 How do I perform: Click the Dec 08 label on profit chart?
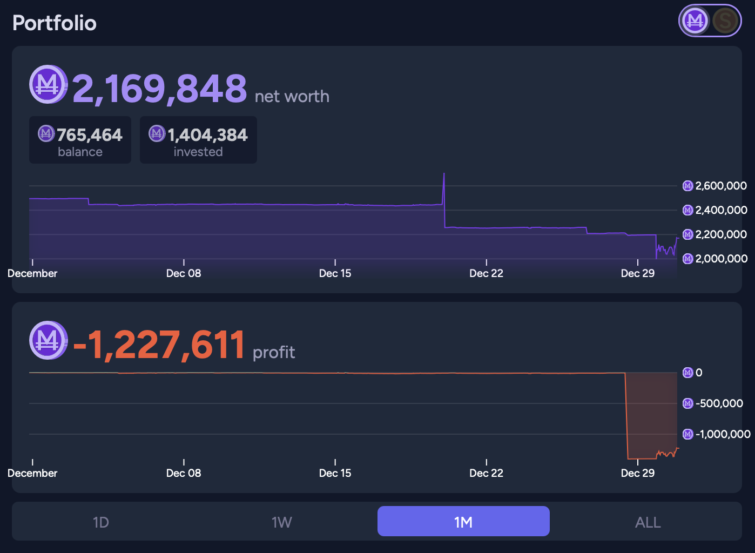coord(184,473)
